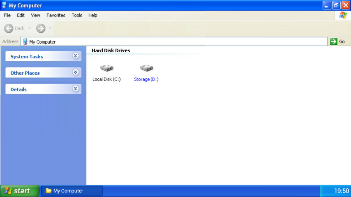
Task: Click the Hard Disk Drives heading
Action: tap(111, 50)
